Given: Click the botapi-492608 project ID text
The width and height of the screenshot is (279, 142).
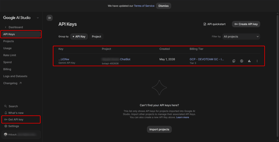Looking at the screenshot, I should pos(110,63).
